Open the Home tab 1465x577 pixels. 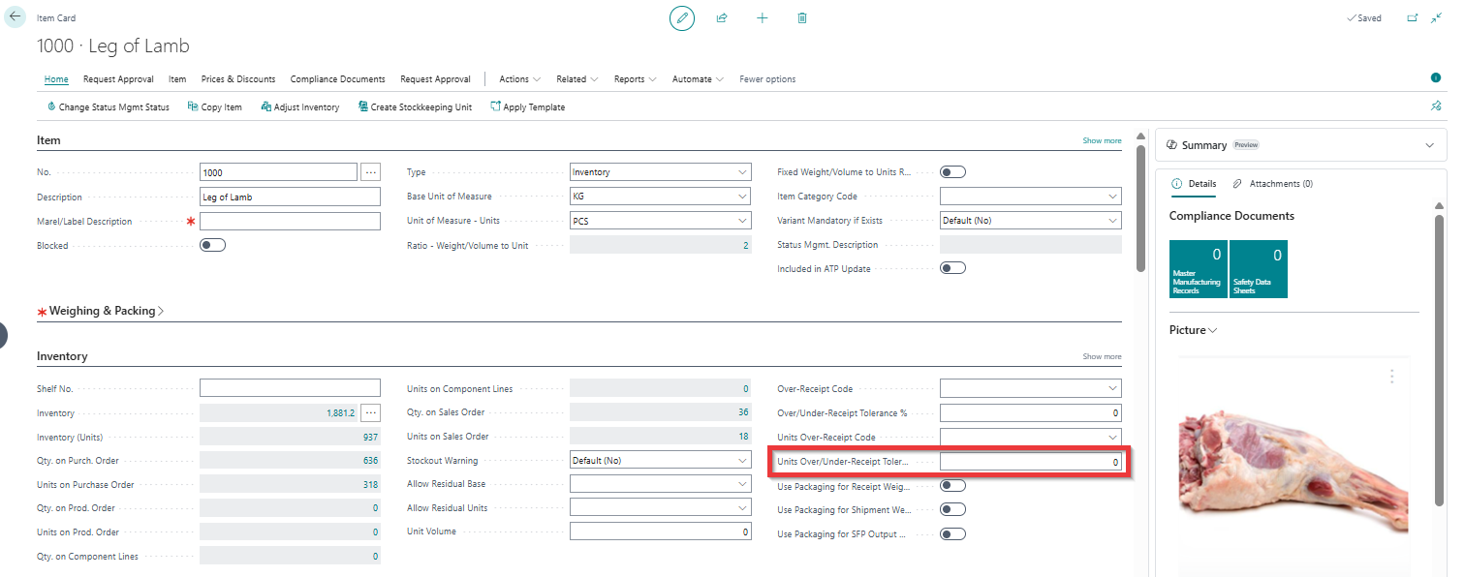click(56, 79)
